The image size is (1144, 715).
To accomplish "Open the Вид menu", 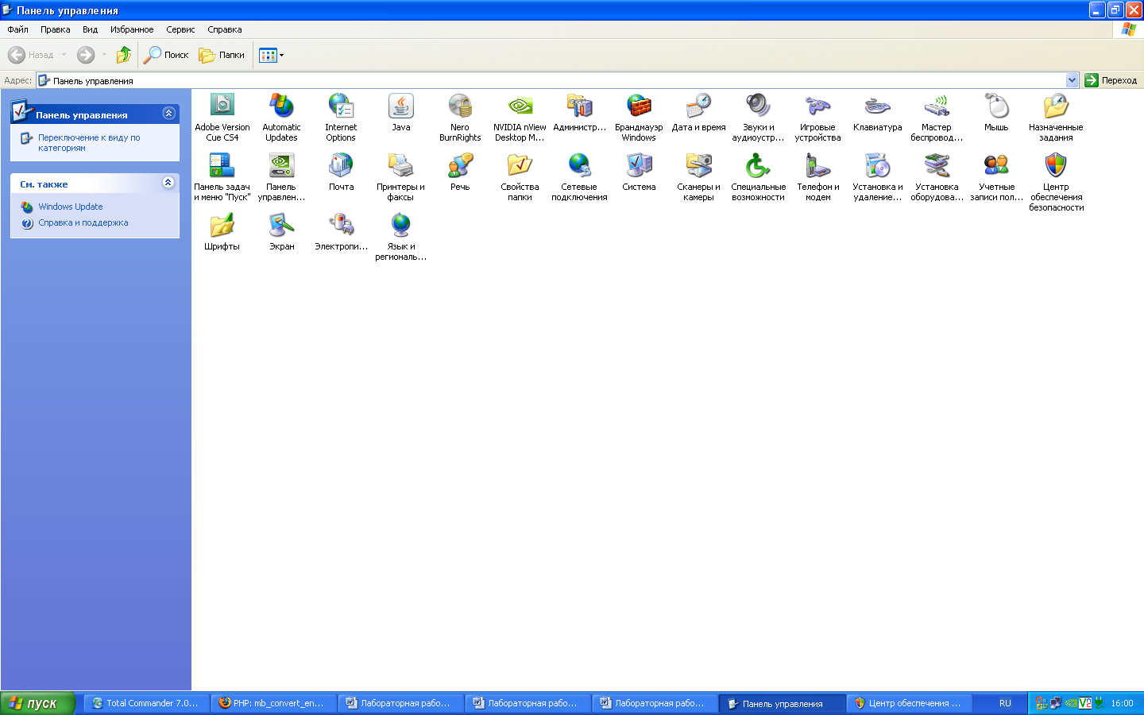I will coord(91,29).
